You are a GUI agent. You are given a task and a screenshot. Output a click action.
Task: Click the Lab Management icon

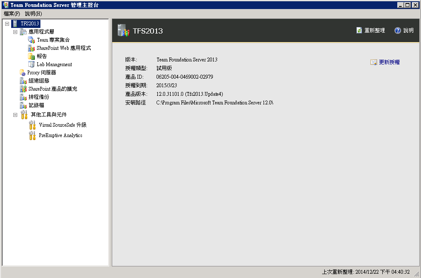pos(31,64)
